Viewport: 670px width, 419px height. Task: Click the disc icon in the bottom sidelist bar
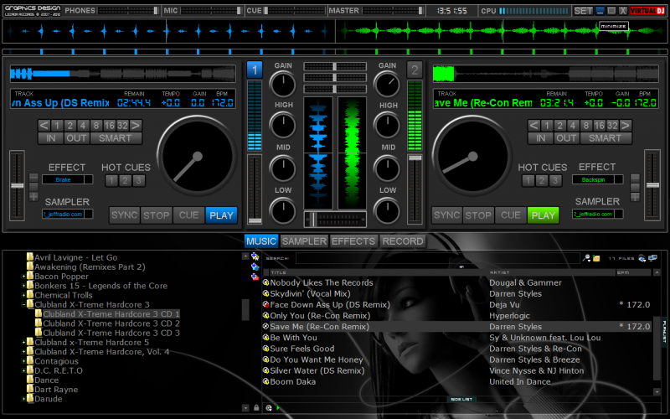(269, 408)
